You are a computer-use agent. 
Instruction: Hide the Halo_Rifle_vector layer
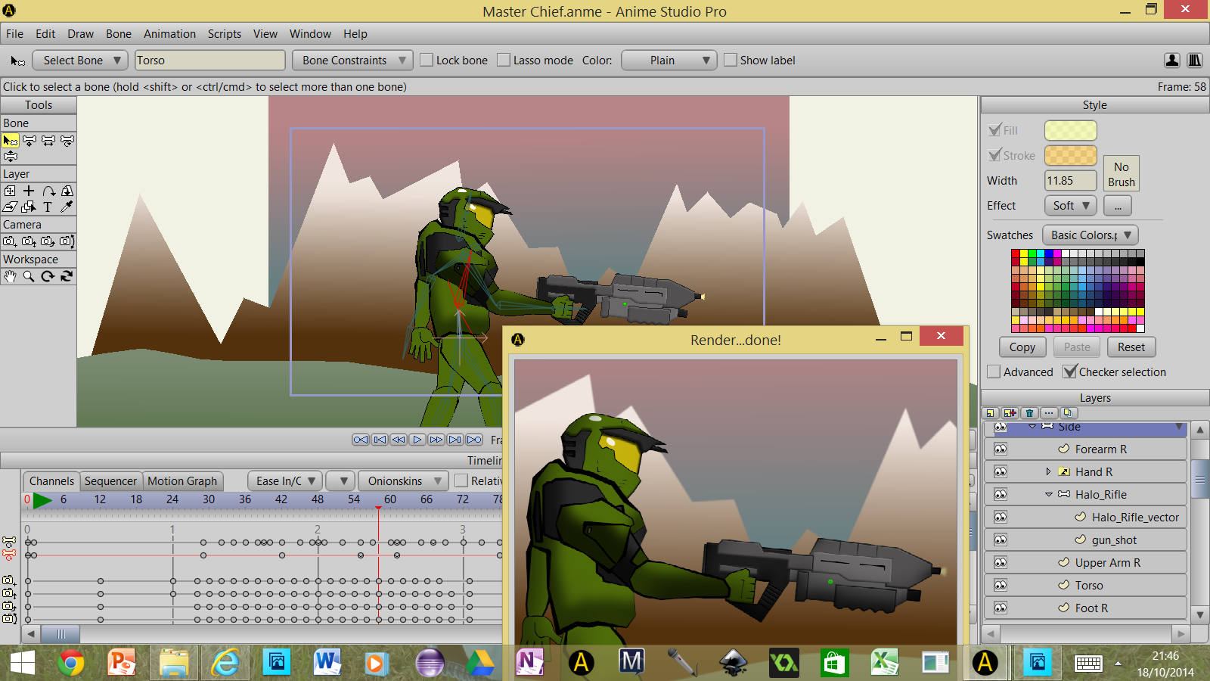(1001, 518)
